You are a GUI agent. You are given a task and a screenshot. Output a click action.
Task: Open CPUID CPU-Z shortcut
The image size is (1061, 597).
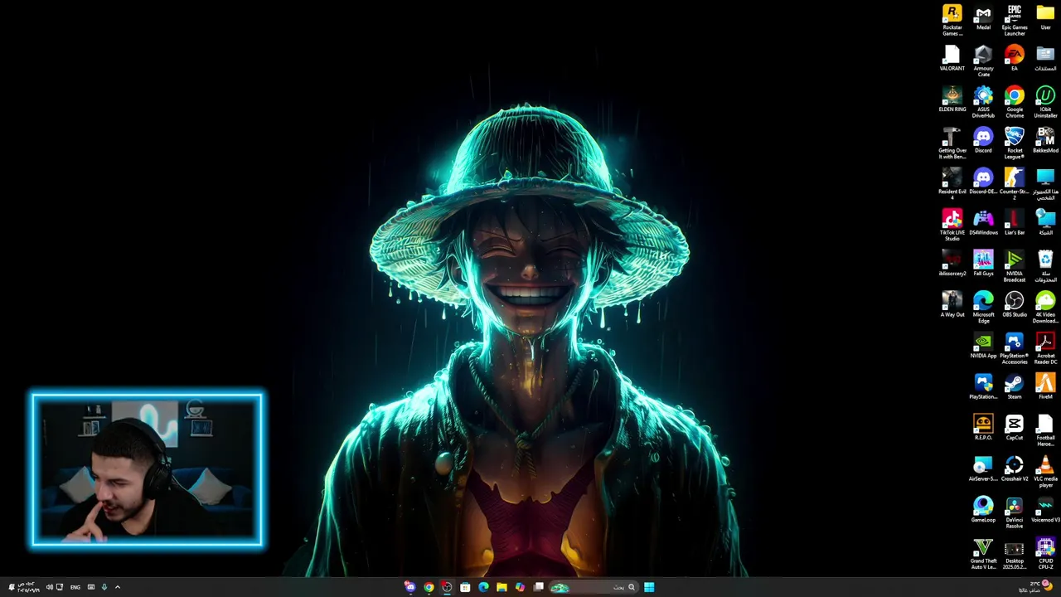(x=1045, y=554)
